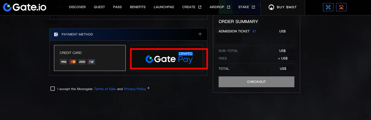Click the orange pixel avatar icon
Screen dimensions: 371x120
pos(341,7)
